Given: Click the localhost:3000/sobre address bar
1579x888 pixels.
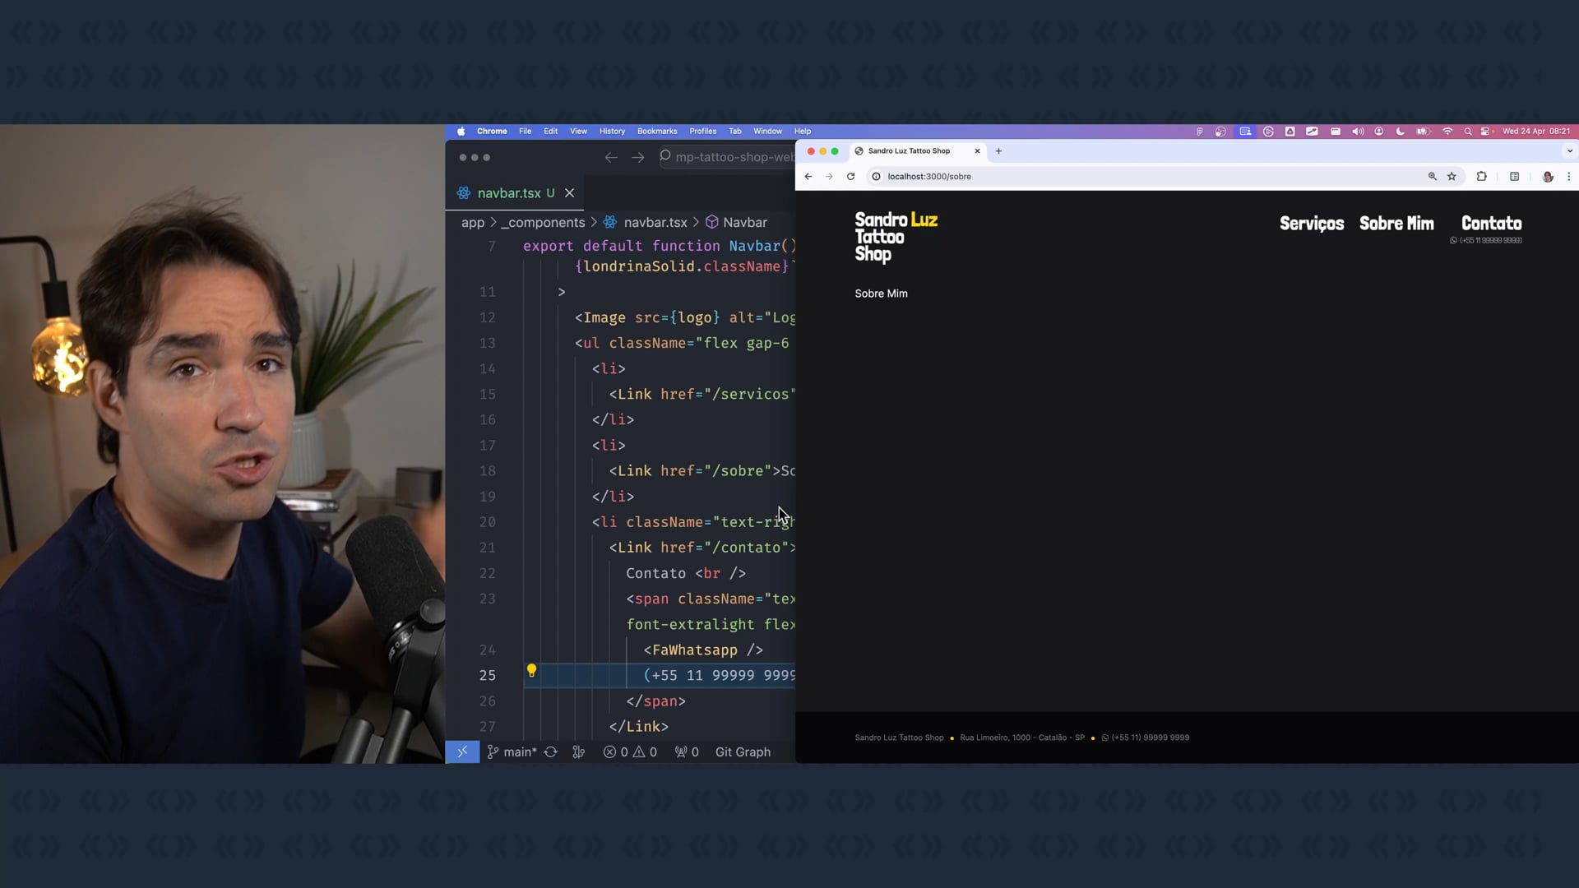Looking at the screenshot, I should 929,177.
